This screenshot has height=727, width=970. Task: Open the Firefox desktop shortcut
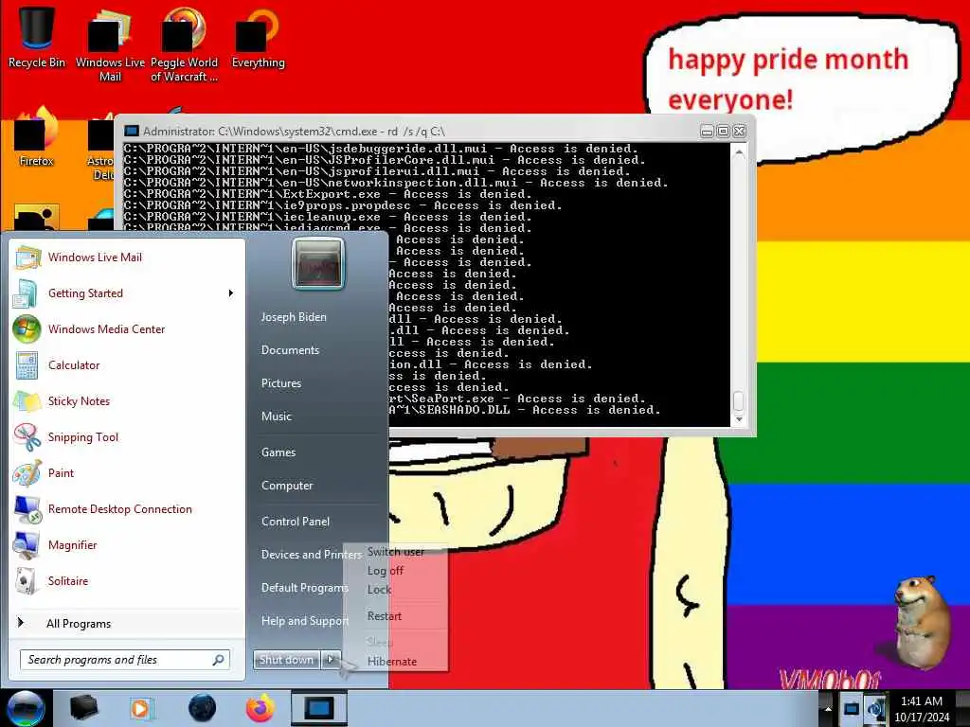pos(36,137)
